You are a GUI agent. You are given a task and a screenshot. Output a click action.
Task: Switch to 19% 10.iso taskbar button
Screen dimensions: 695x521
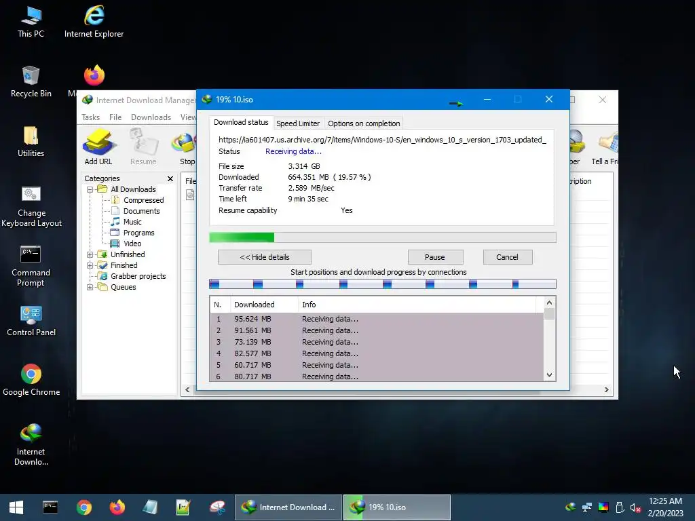pos(396,507)
